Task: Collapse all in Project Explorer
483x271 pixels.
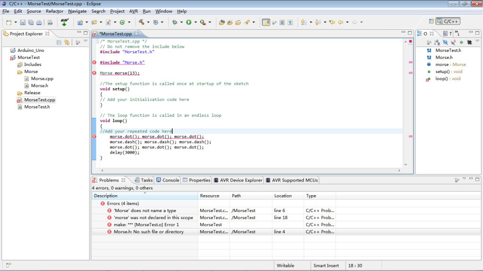Action: [x=59, y=42]
